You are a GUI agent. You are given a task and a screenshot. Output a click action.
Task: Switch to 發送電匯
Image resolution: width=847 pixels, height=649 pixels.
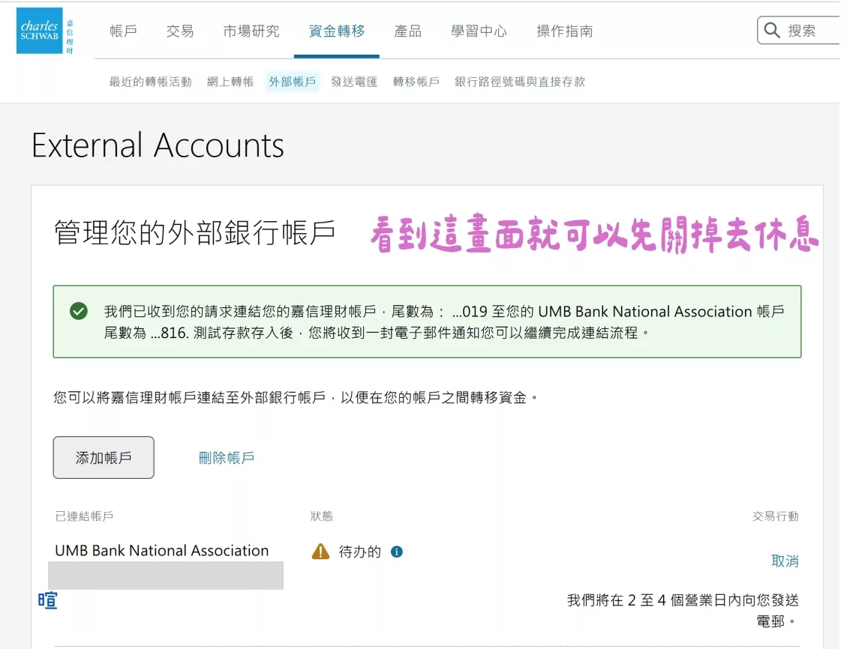[354, 81]
